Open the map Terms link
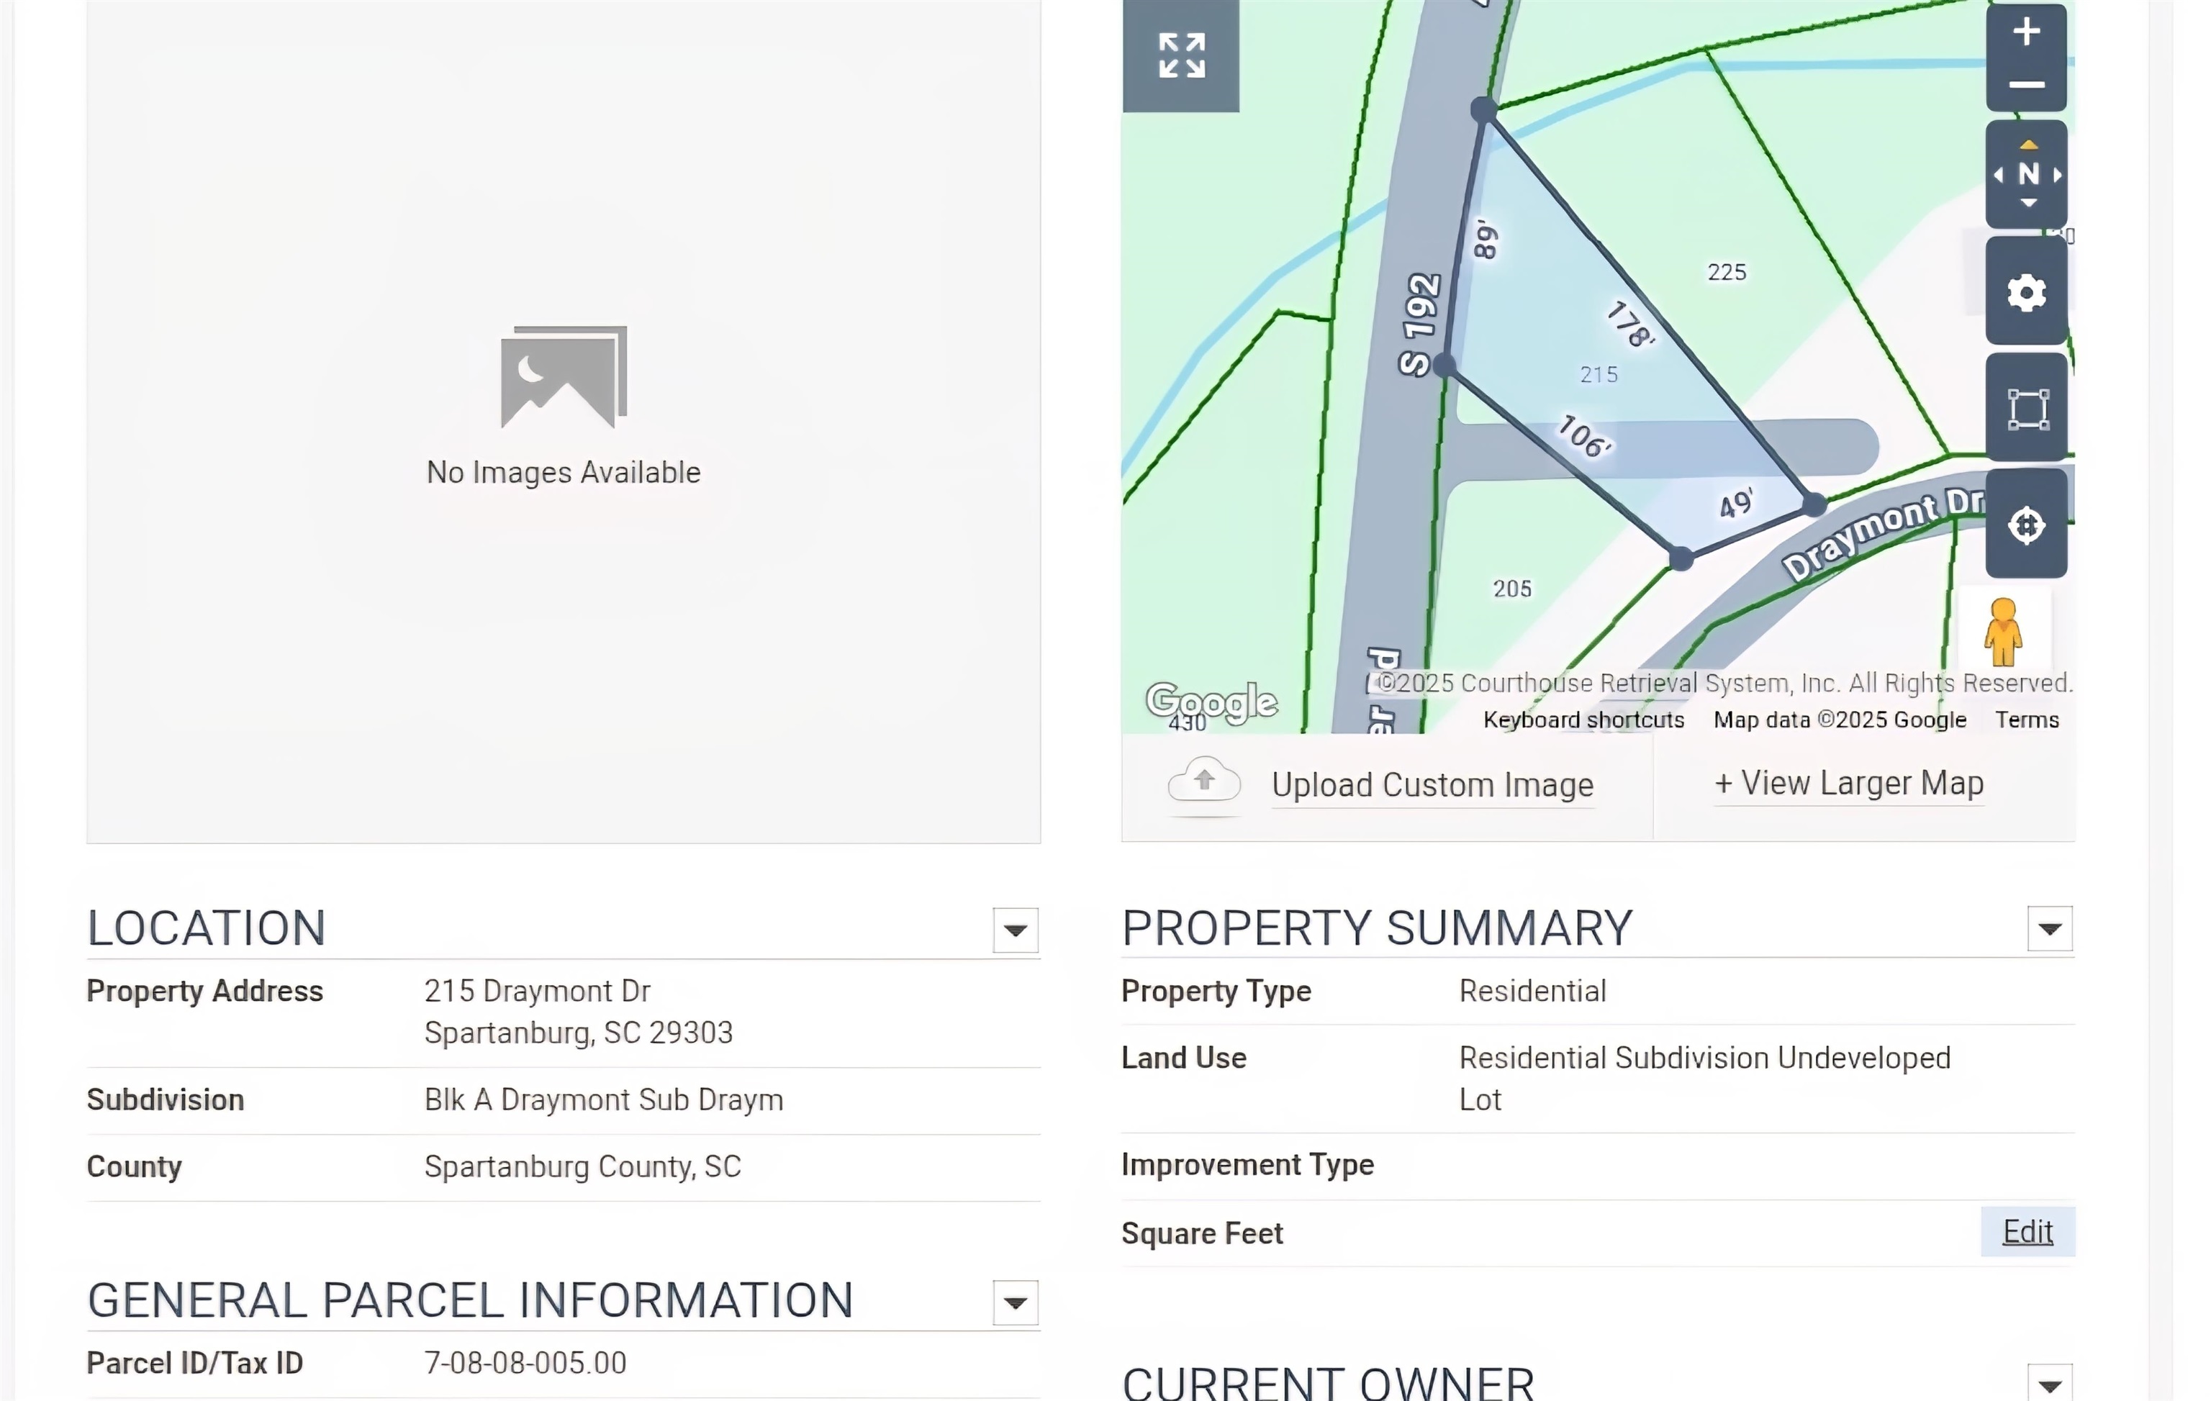Viewport: 2211px width, 1401px height. (2027, 720)
